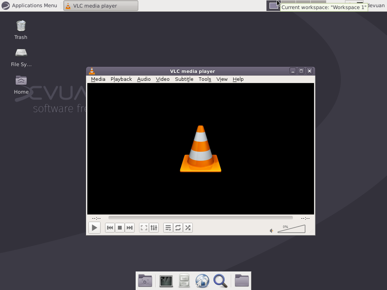This screenshot has width=387, height=290.
Task: Open the extended settings equalizer panel
Action: [153, 228]
